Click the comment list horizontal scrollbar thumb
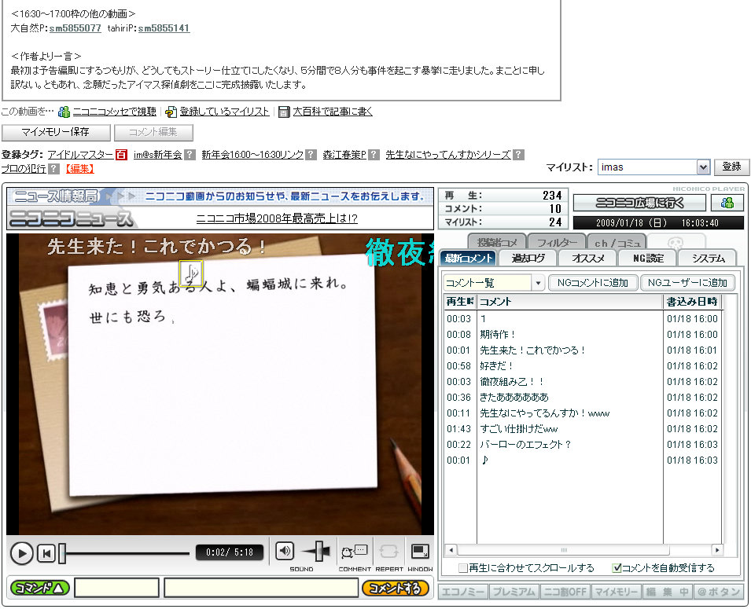Viewport: 751px width, 609px height. click(564, 550)
